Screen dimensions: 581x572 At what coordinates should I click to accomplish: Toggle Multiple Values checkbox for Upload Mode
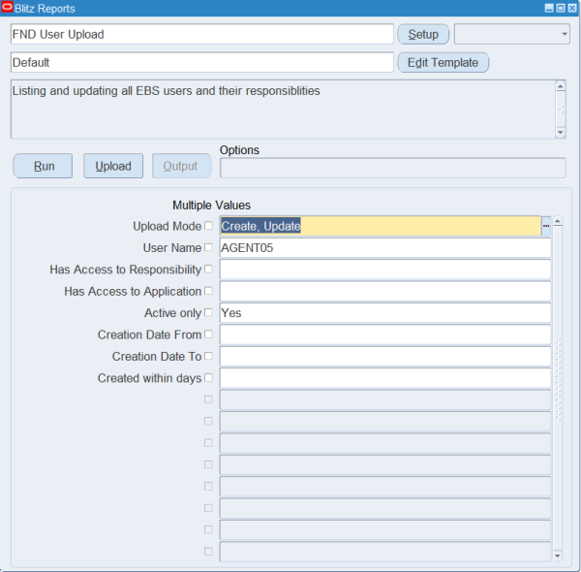tap(208, 226)
